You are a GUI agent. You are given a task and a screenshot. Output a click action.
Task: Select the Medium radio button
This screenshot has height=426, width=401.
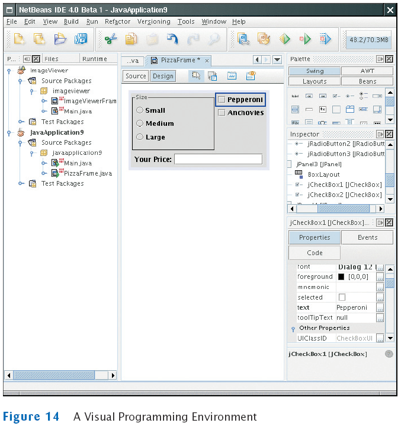click(140, 123)
